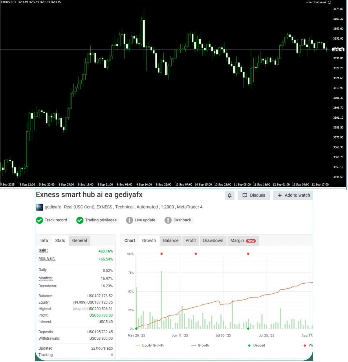This screenshot has height=362, width=348.
Task: Click the gediyafx avatar thumbnail
Action: point(39,207)
